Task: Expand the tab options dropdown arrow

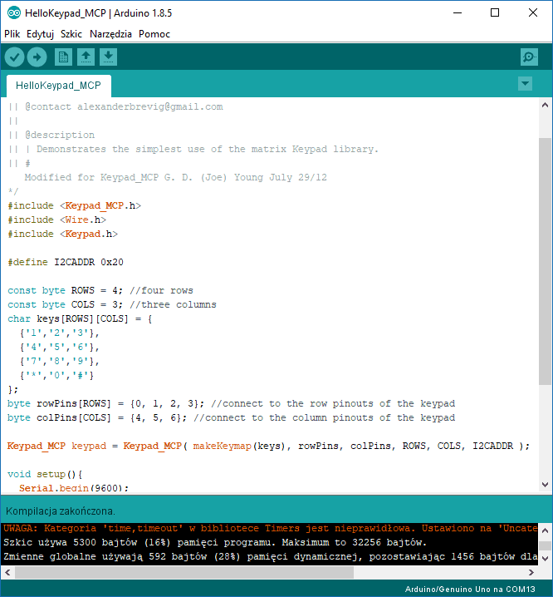Action: tap(526, 84)
